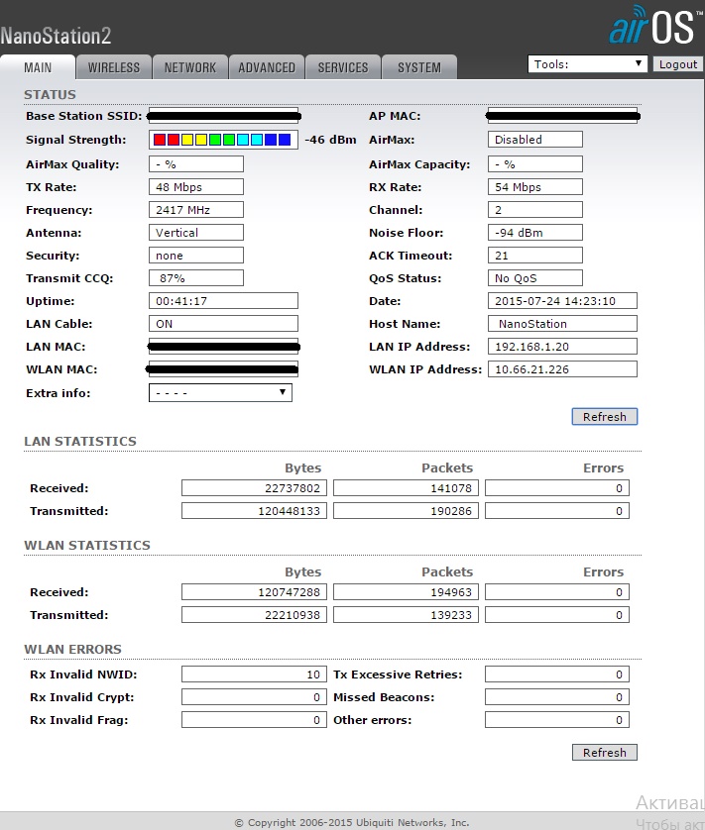Switch to the MAIN tab
The image size is (705, 830).
click(38, 67)
